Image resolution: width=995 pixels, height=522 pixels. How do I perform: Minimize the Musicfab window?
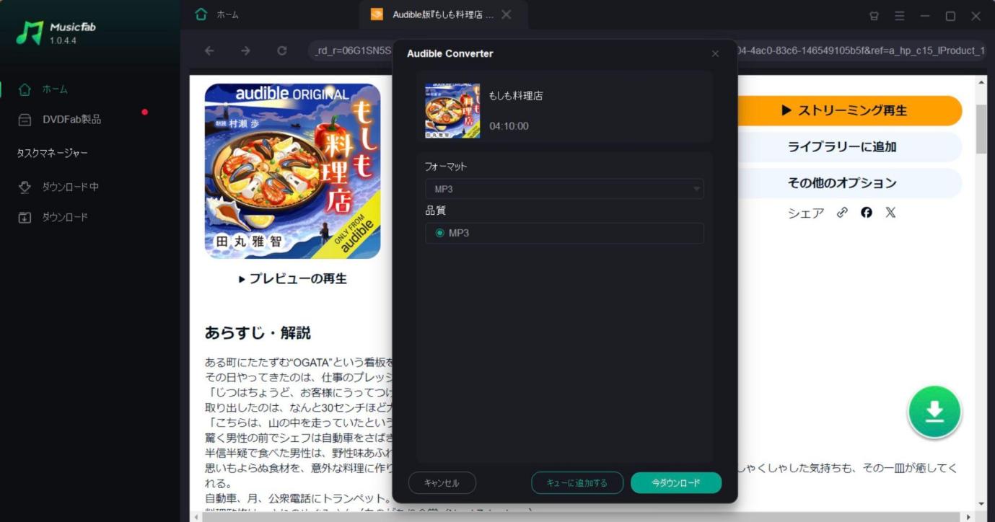coord(925,16)
